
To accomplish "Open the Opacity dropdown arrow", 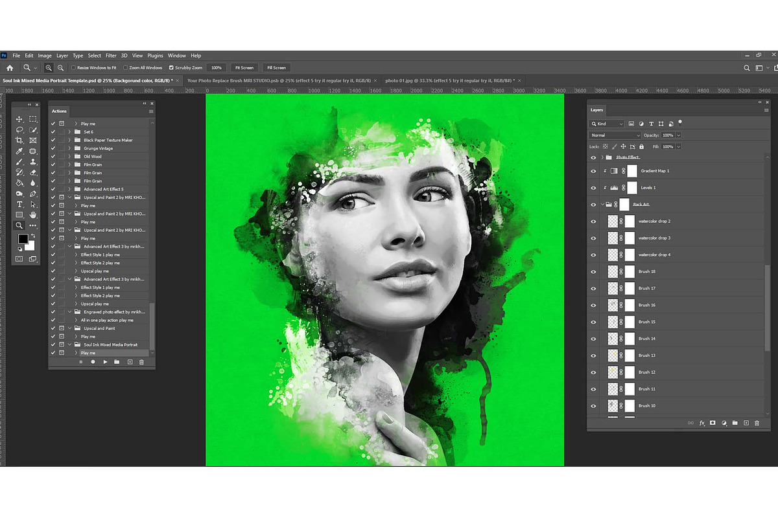I will pyautogui.click(x=679, y=135).
